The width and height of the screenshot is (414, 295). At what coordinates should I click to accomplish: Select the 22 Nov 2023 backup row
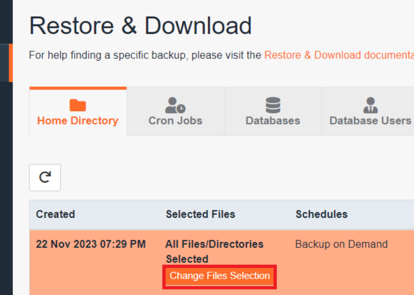91,244
